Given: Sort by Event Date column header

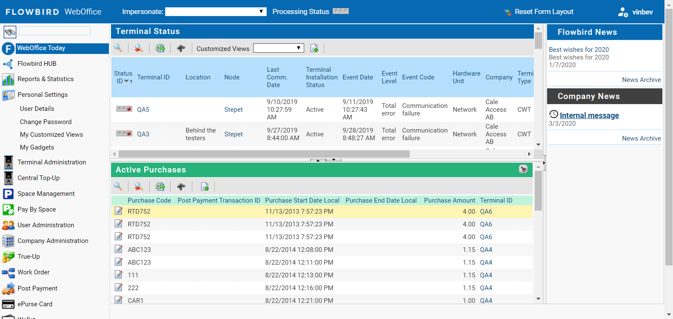Looking at the screenshot, I should click(x=358, y=77).
